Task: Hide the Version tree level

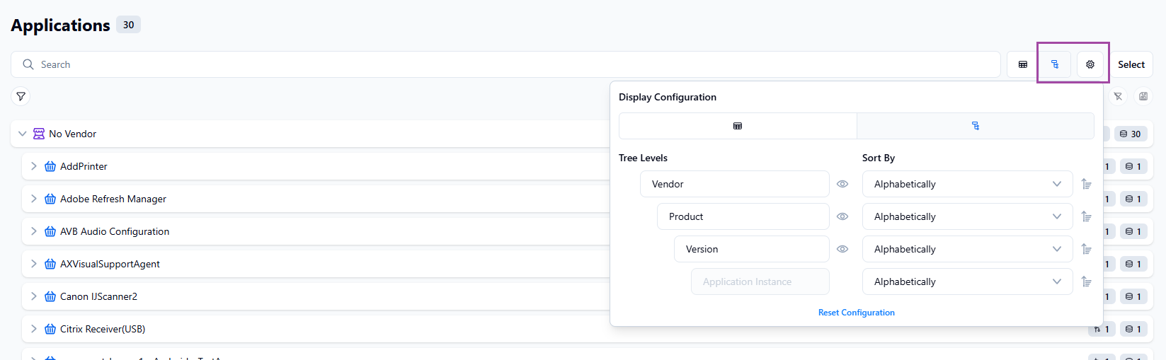Action: coord(842,249)
